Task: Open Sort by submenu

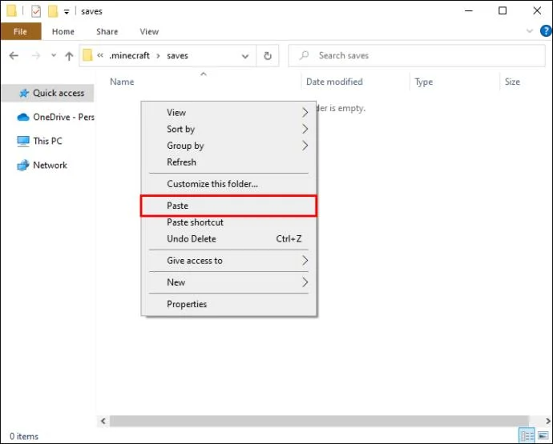Action: [x=228, y=129]
